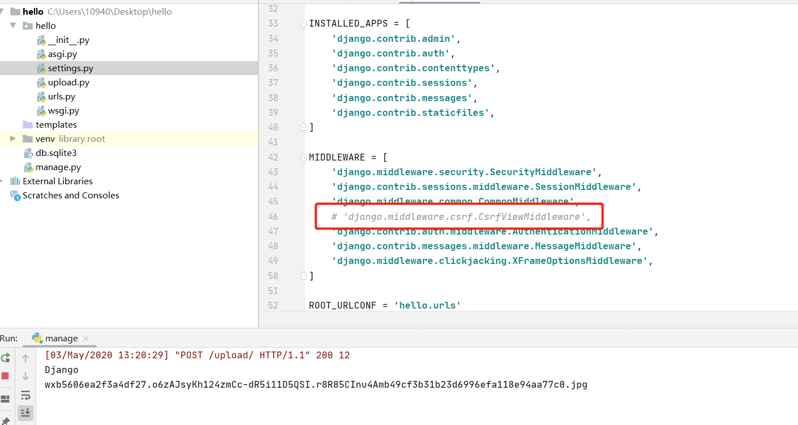Click 'django.contrib.contenttypes' in editor

click(413, 68)
